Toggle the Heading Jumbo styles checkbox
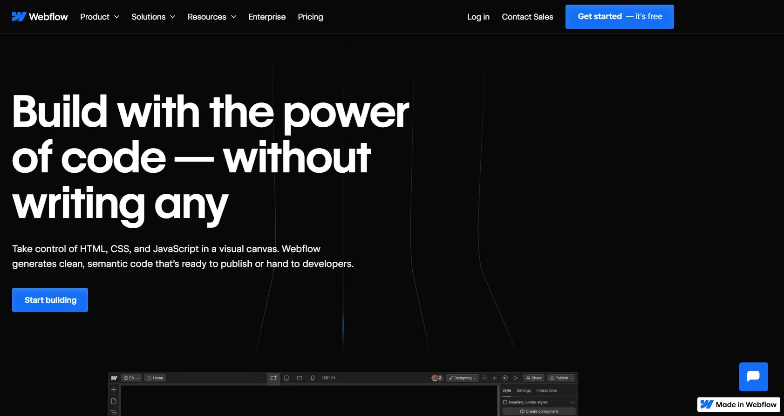Viewport: 784px width, 416px height. coord(505,402)
